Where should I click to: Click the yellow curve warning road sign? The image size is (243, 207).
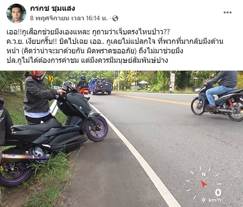click(51, 79)
